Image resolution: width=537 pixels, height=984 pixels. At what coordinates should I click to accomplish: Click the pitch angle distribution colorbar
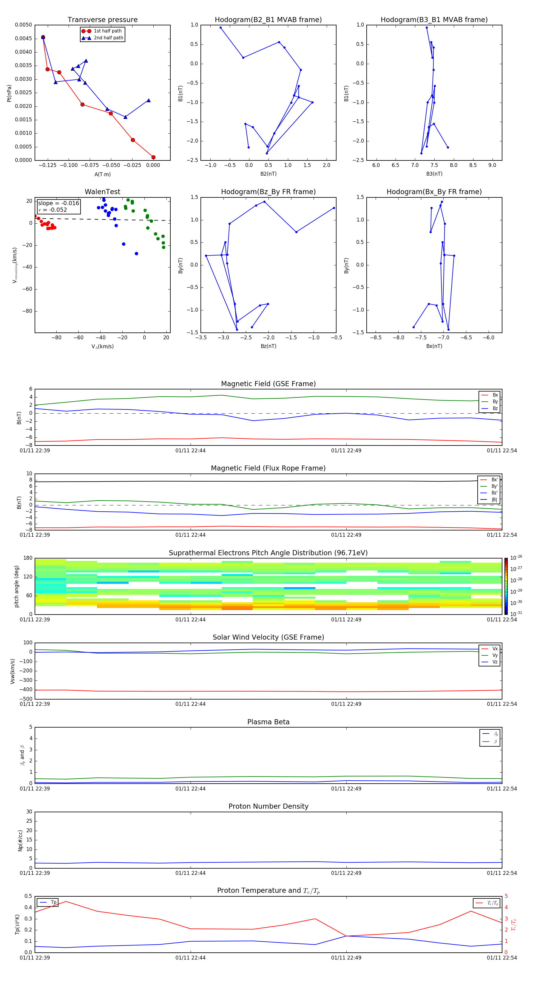(506, 586)
